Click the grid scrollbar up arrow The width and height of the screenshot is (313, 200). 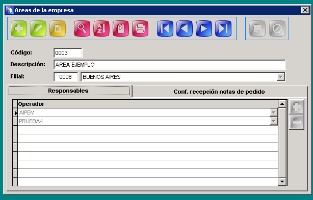tap(282, 104)
